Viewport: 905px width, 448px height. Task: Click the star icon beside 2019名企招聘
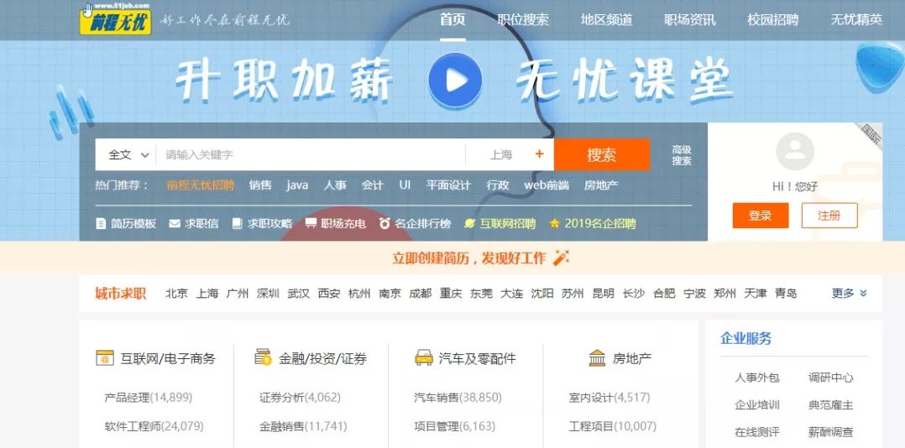(x=555, y=224)
